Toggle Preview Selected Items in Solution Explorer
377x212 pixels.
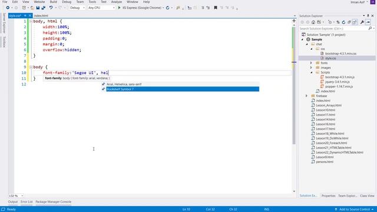[368, 22]
